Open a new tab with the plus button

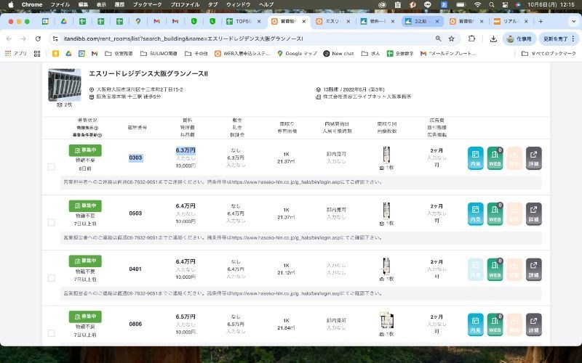pyautogui.click(x=541, y=22)
